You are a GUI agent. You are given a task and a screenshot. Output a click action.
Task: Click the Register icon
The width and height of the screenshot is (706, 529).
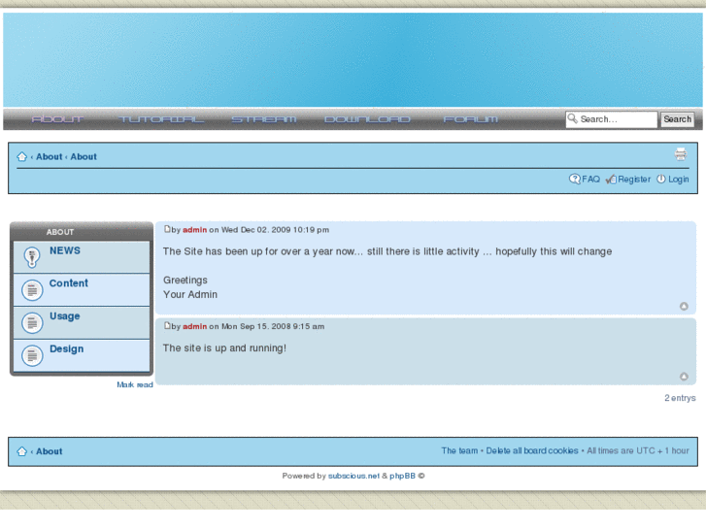(611, 180)
